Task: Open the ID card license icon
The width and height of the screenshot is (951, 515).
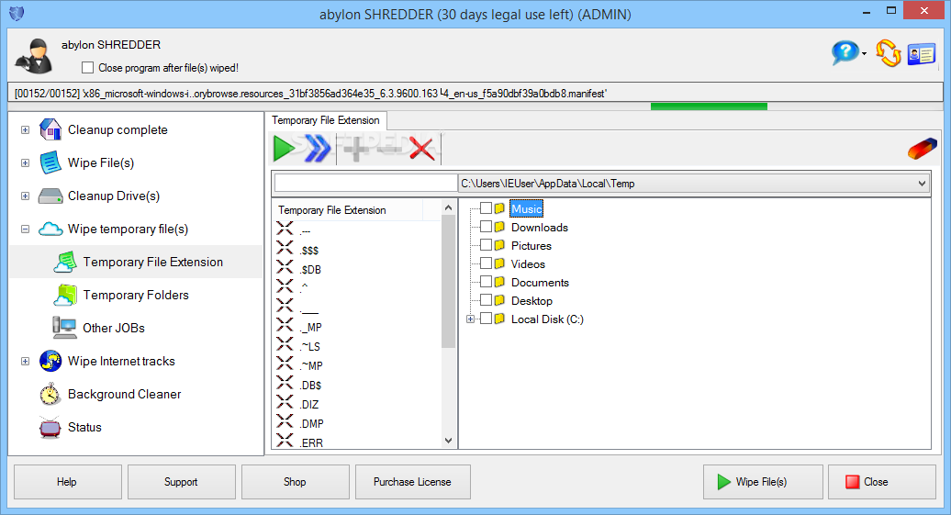Action: [922, 54]
